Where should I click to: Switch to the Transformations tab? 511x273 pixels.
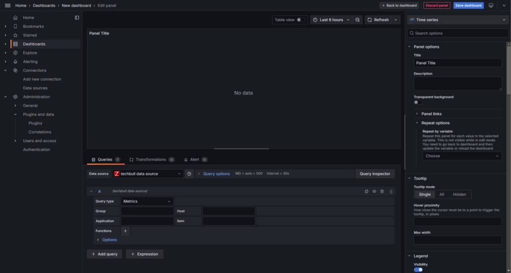(151, 160)
